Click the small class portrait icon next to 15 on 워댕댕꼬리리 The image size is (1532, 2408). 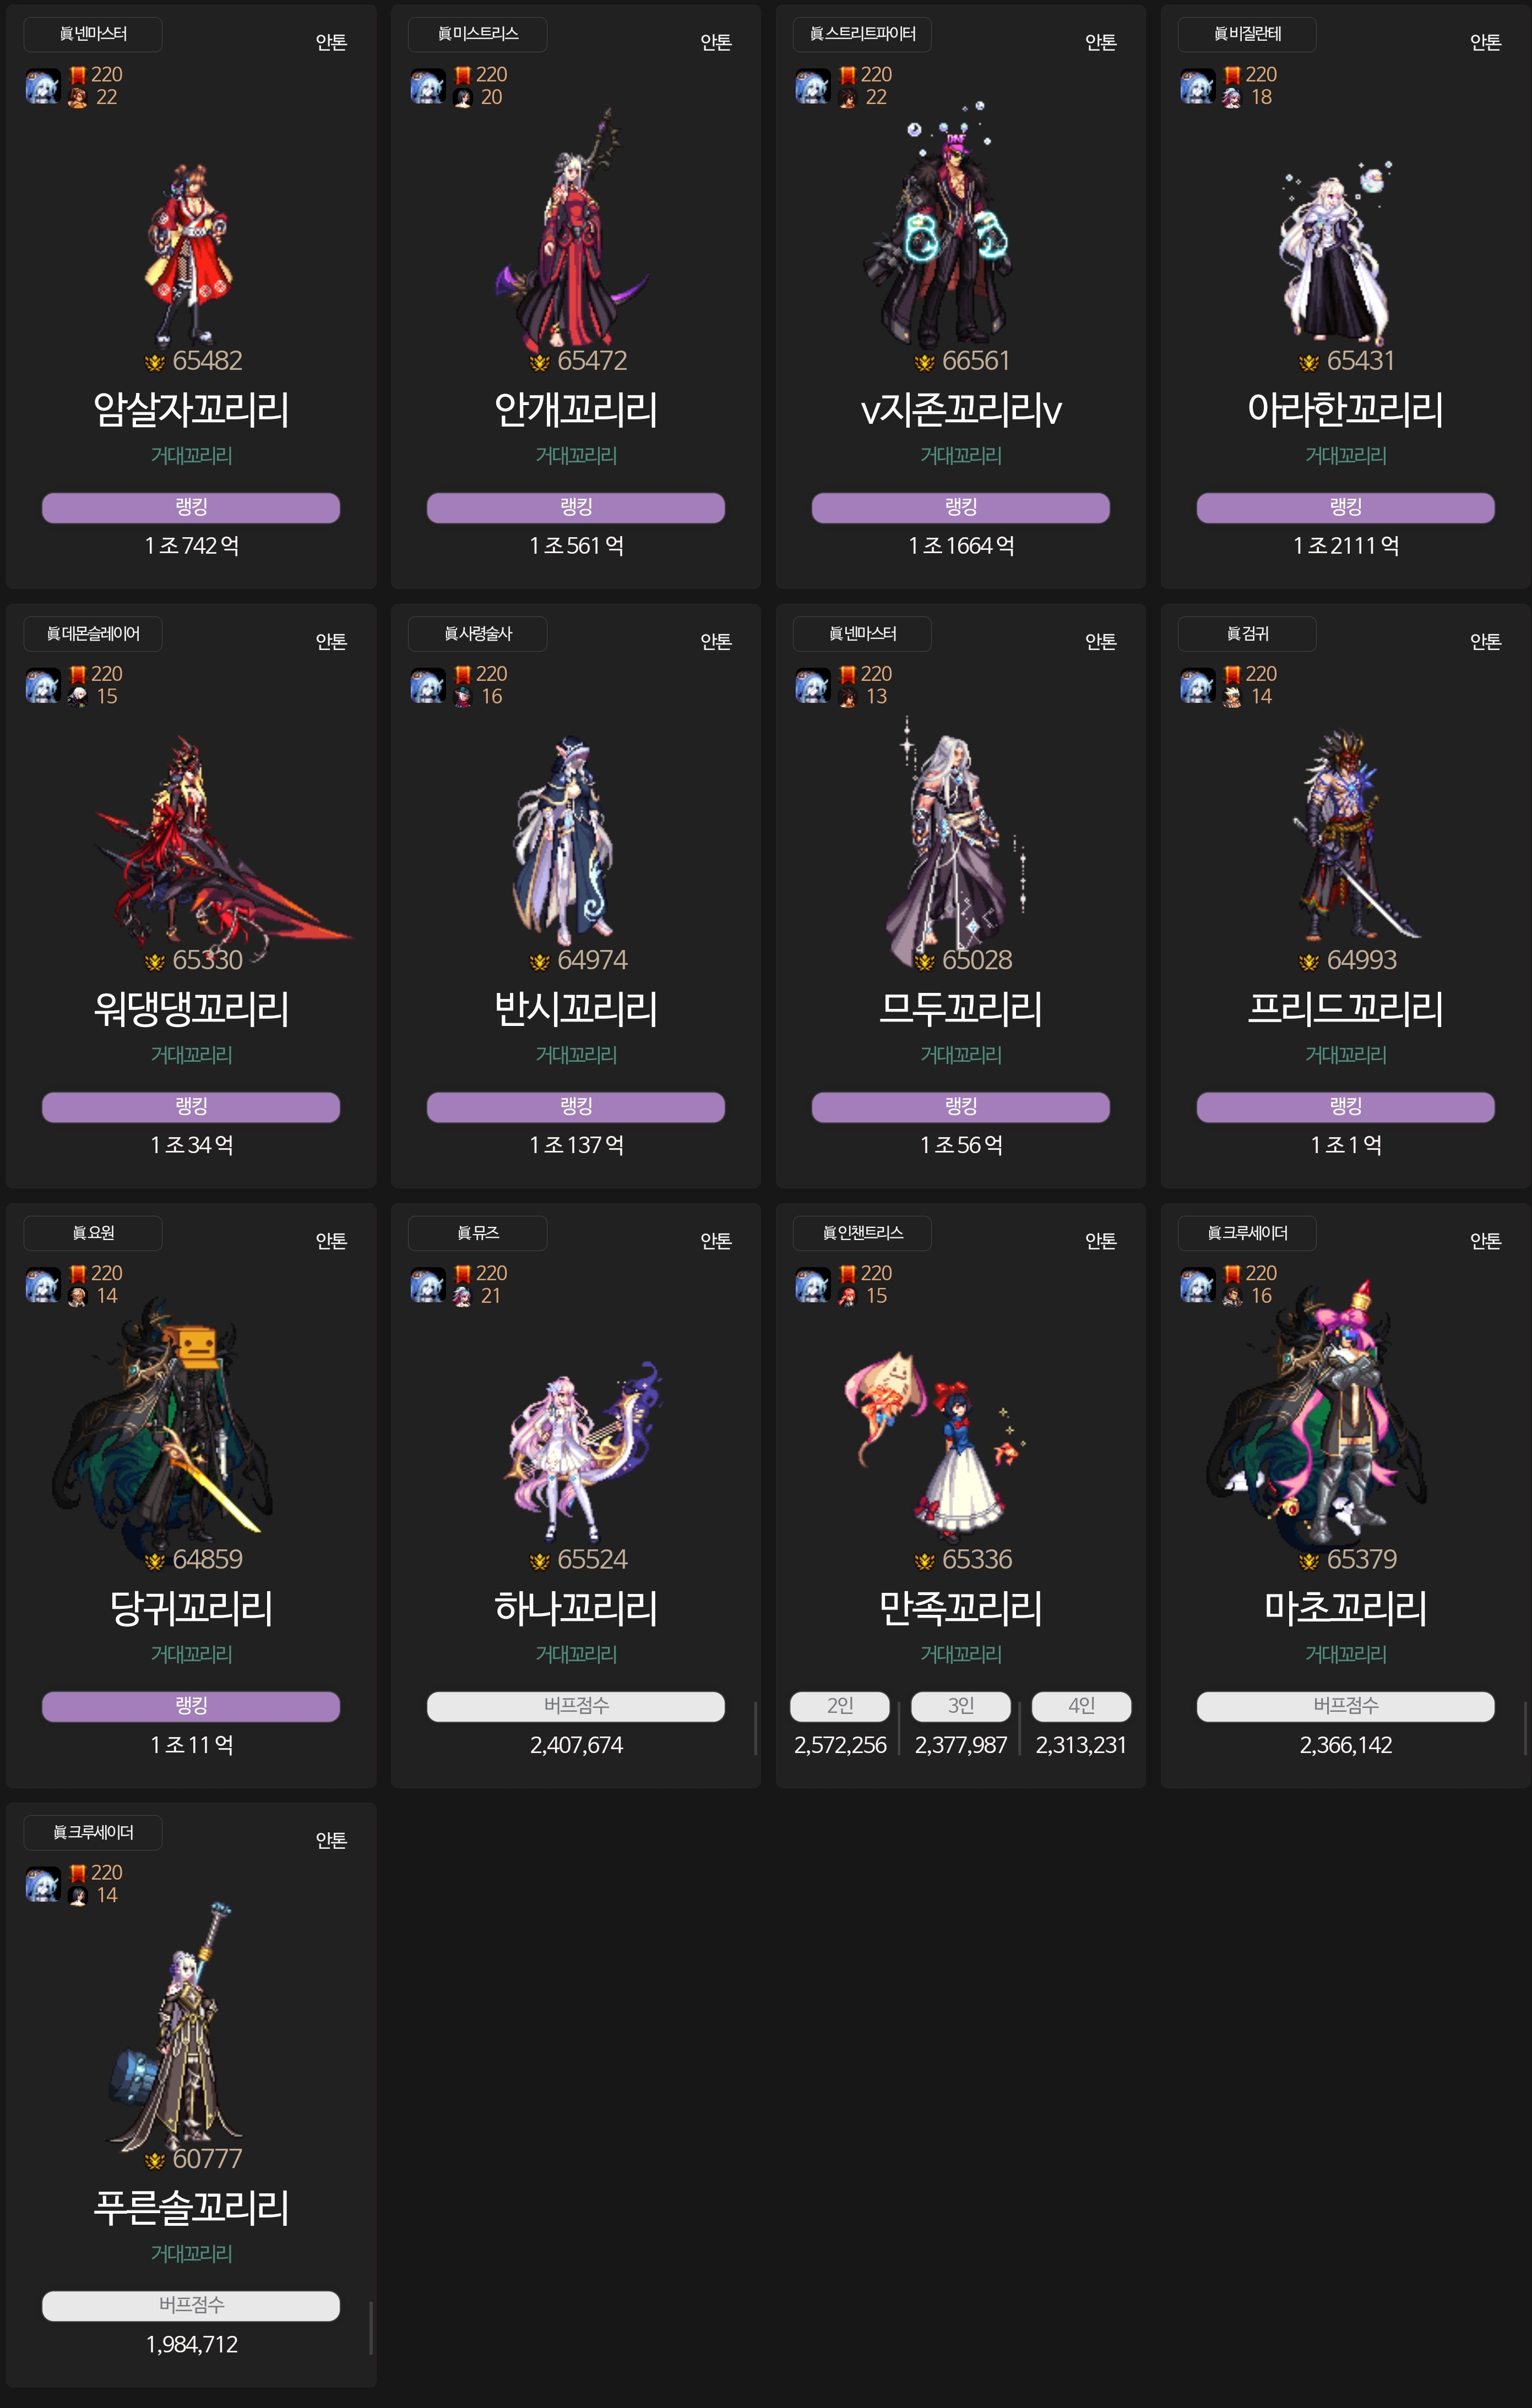tap(78, 696)
